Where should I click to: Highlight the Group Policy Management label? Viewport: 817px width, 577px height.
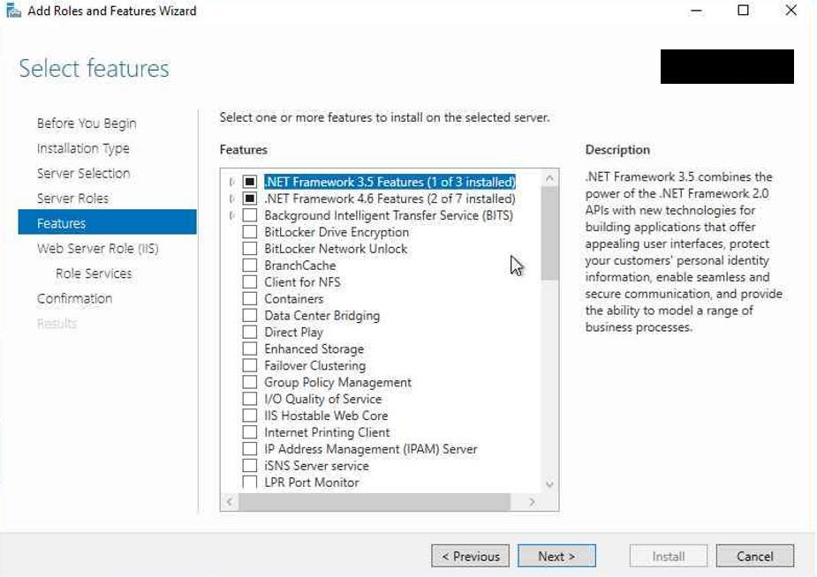337,382
